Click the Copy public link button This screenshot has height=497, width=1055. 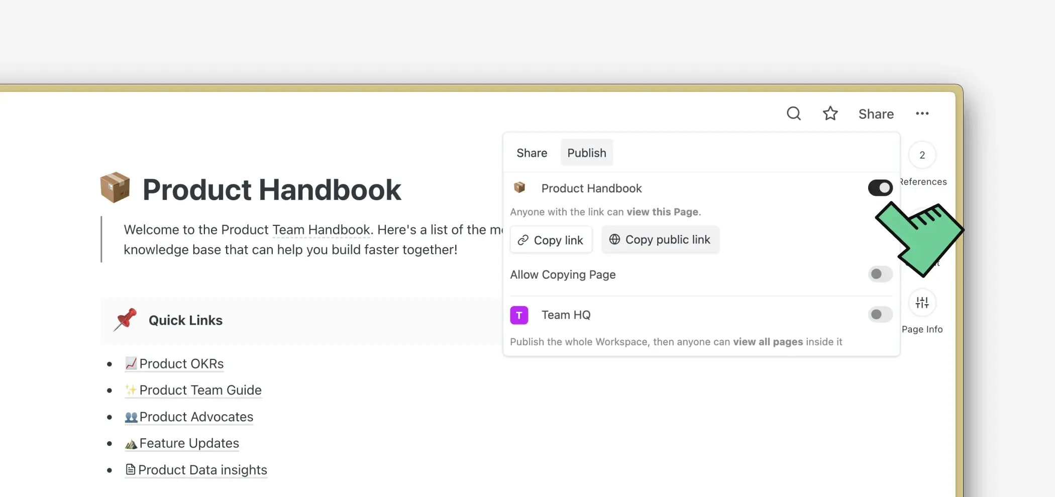coord(660,239)
